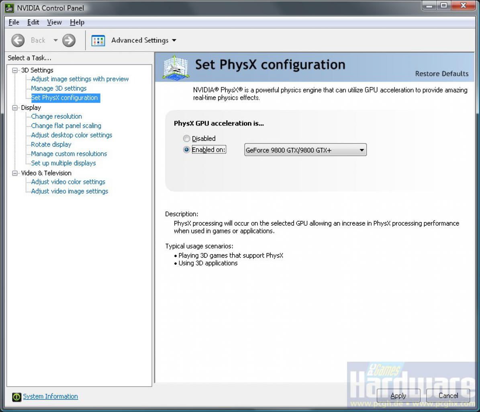Click the Video & Television category label
The height and width of the screenshot is (412, 480).
pyautogui.click(x=46, y=173)
